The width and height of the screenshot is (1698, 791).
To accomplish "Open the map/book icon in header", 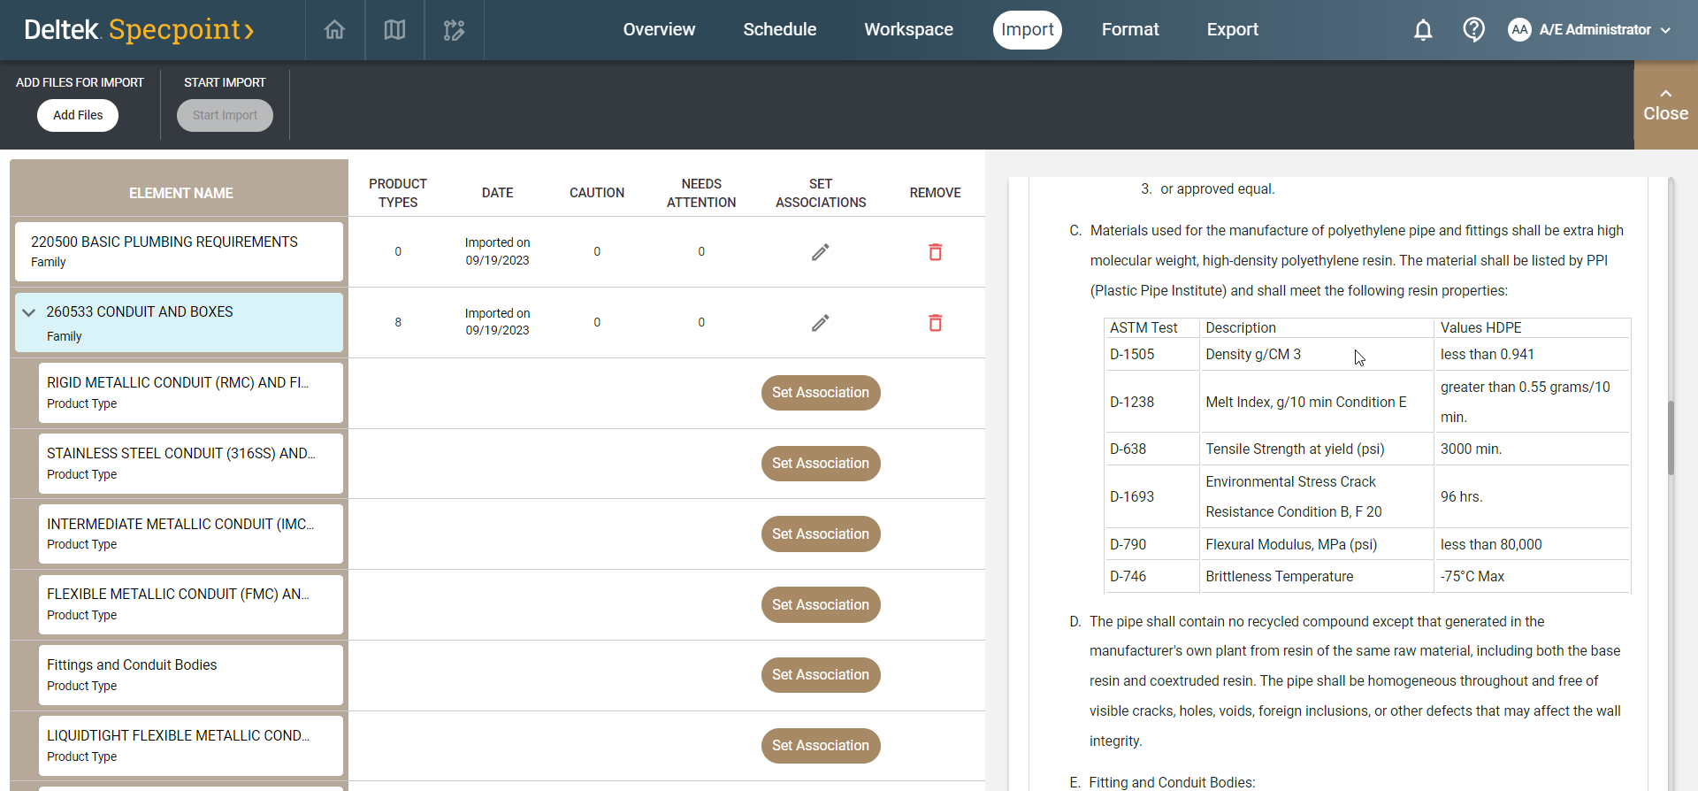I will coord(394,30).
